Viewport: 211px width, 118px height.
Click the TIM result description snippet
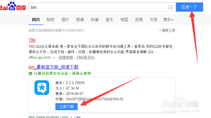click(101, 49)
